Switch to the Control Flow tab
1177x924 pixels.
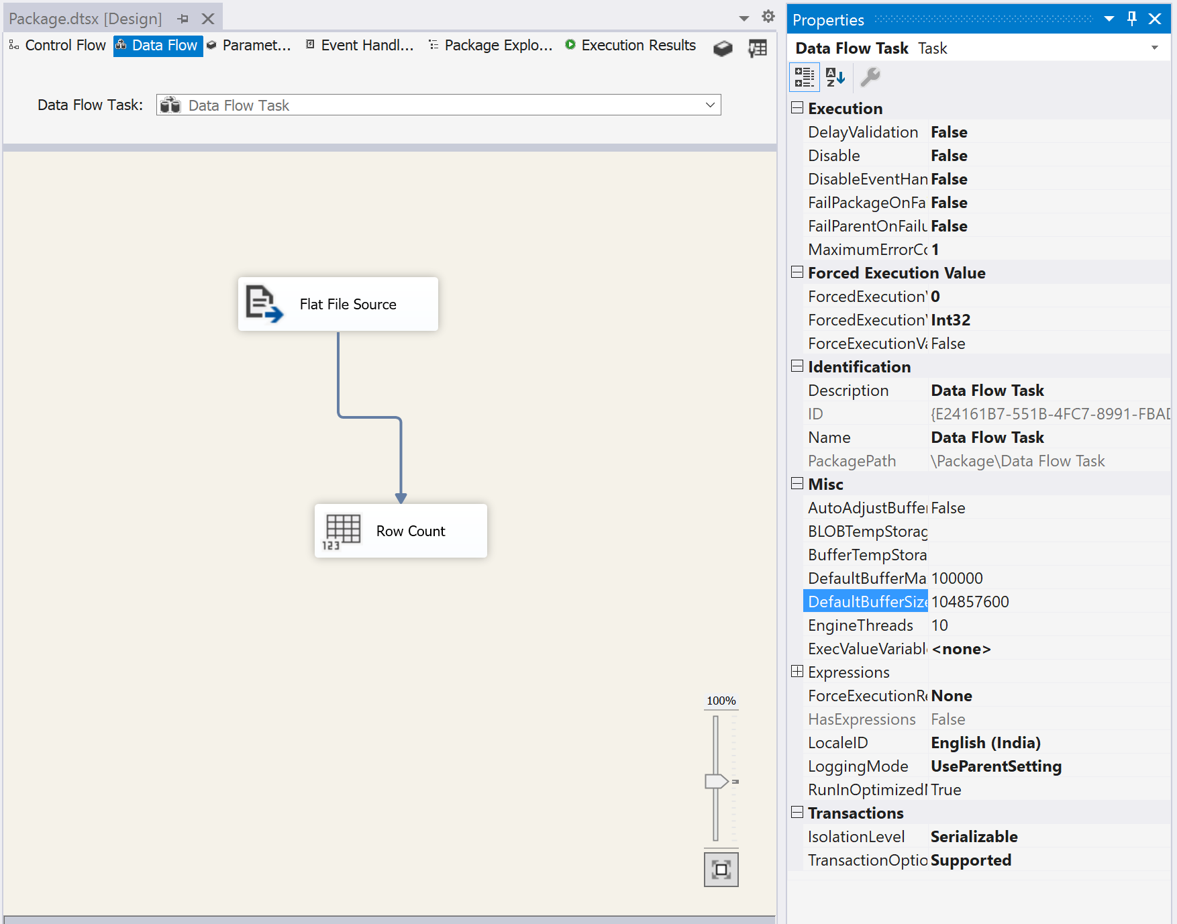click(x=58, y=46)
